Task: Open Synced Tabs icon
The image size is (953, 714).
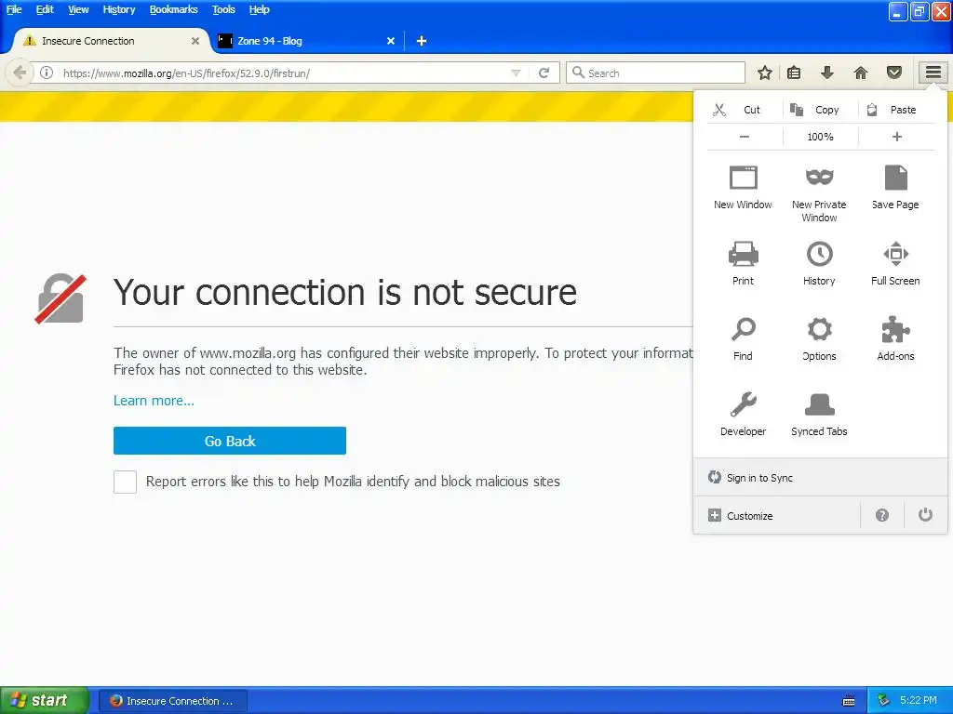Action: point(819,404)
